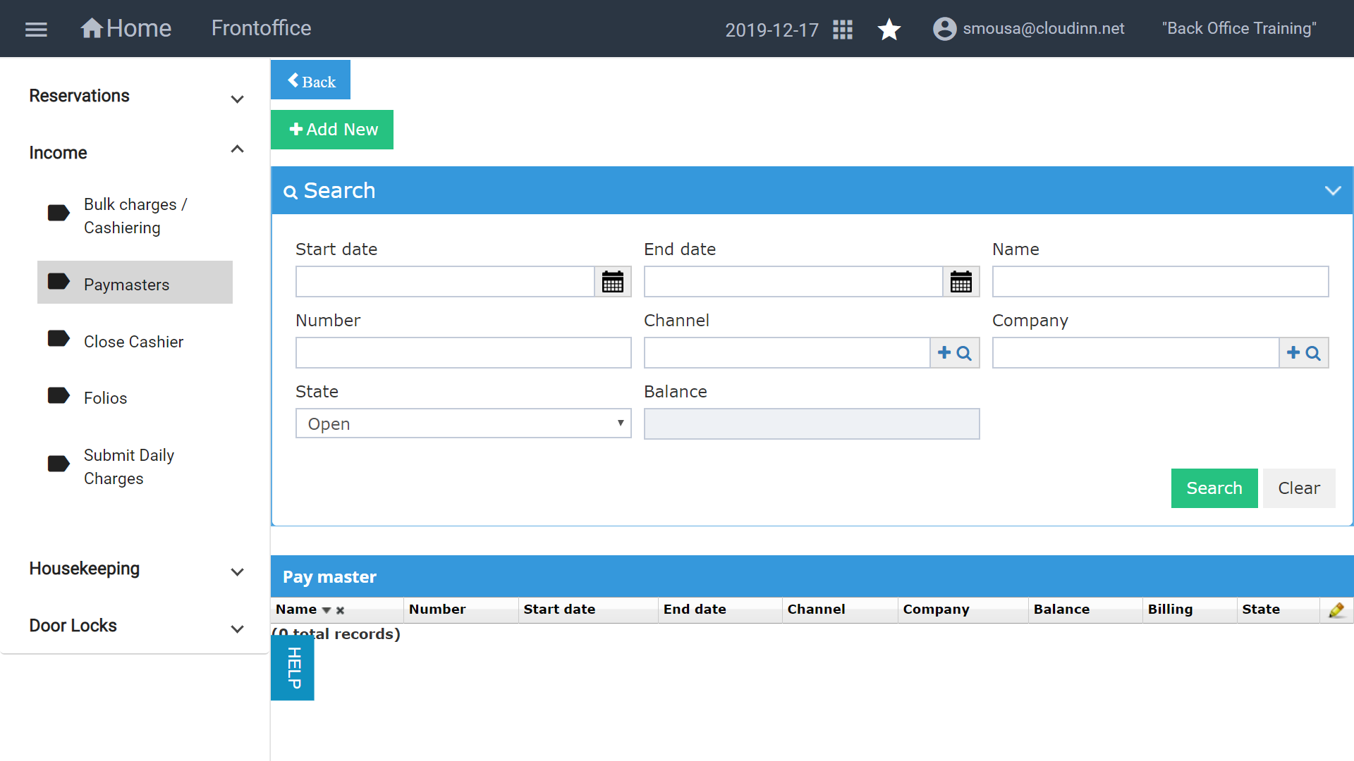Sort by Number column header
The width and height of the screenshot is (1354, 761).
[437, 610]
